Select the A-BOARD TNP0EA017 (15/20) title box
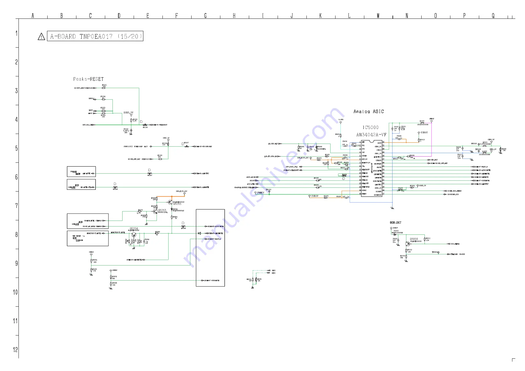Viewport: 525px width, 371px height. pyautogui.click(x=95, y=36)
